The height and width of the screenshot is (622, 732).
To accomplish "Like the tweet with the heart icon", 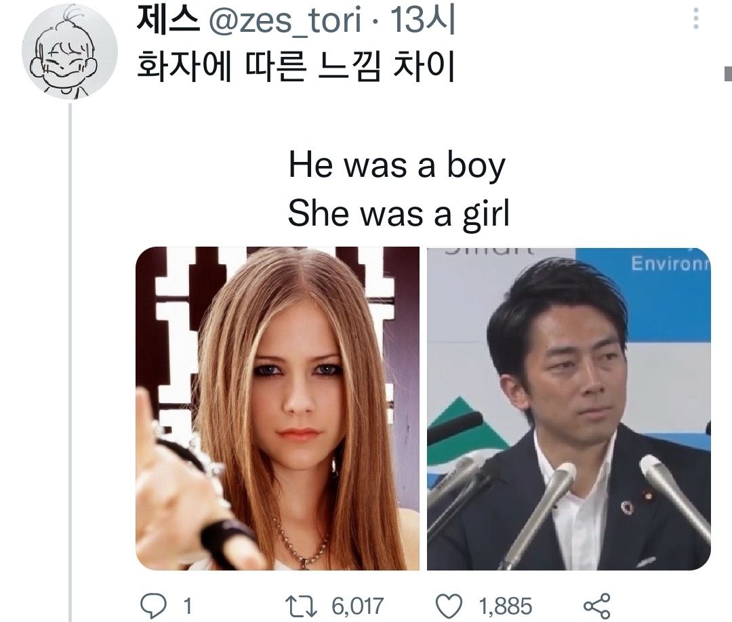I will tap(450, 604).
